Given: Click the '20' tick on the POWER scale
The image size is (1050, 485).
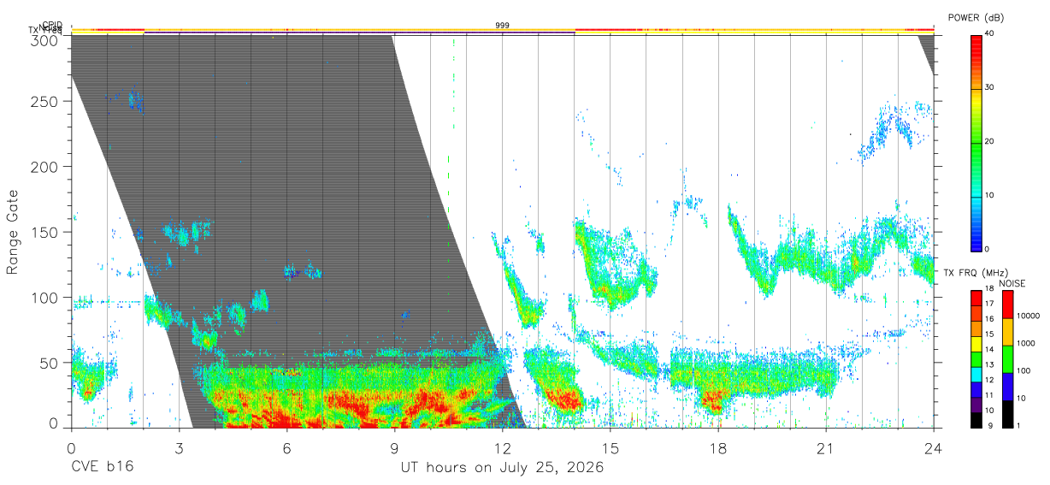Looking at the screenshot, I should click(x=990, y=142).
